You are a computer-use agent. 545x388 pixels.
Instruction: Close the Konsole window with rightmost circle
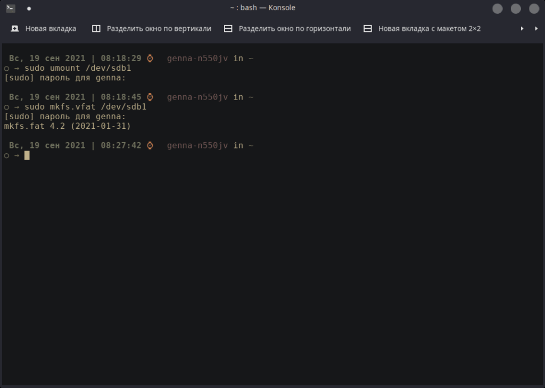point(534,9)
